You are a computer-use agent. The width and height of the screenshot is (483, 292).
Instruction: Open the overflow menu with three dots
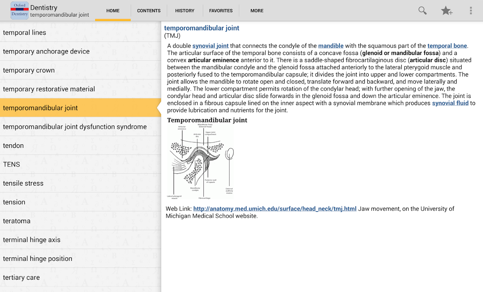pyautogui.click(x=471, y=11)
